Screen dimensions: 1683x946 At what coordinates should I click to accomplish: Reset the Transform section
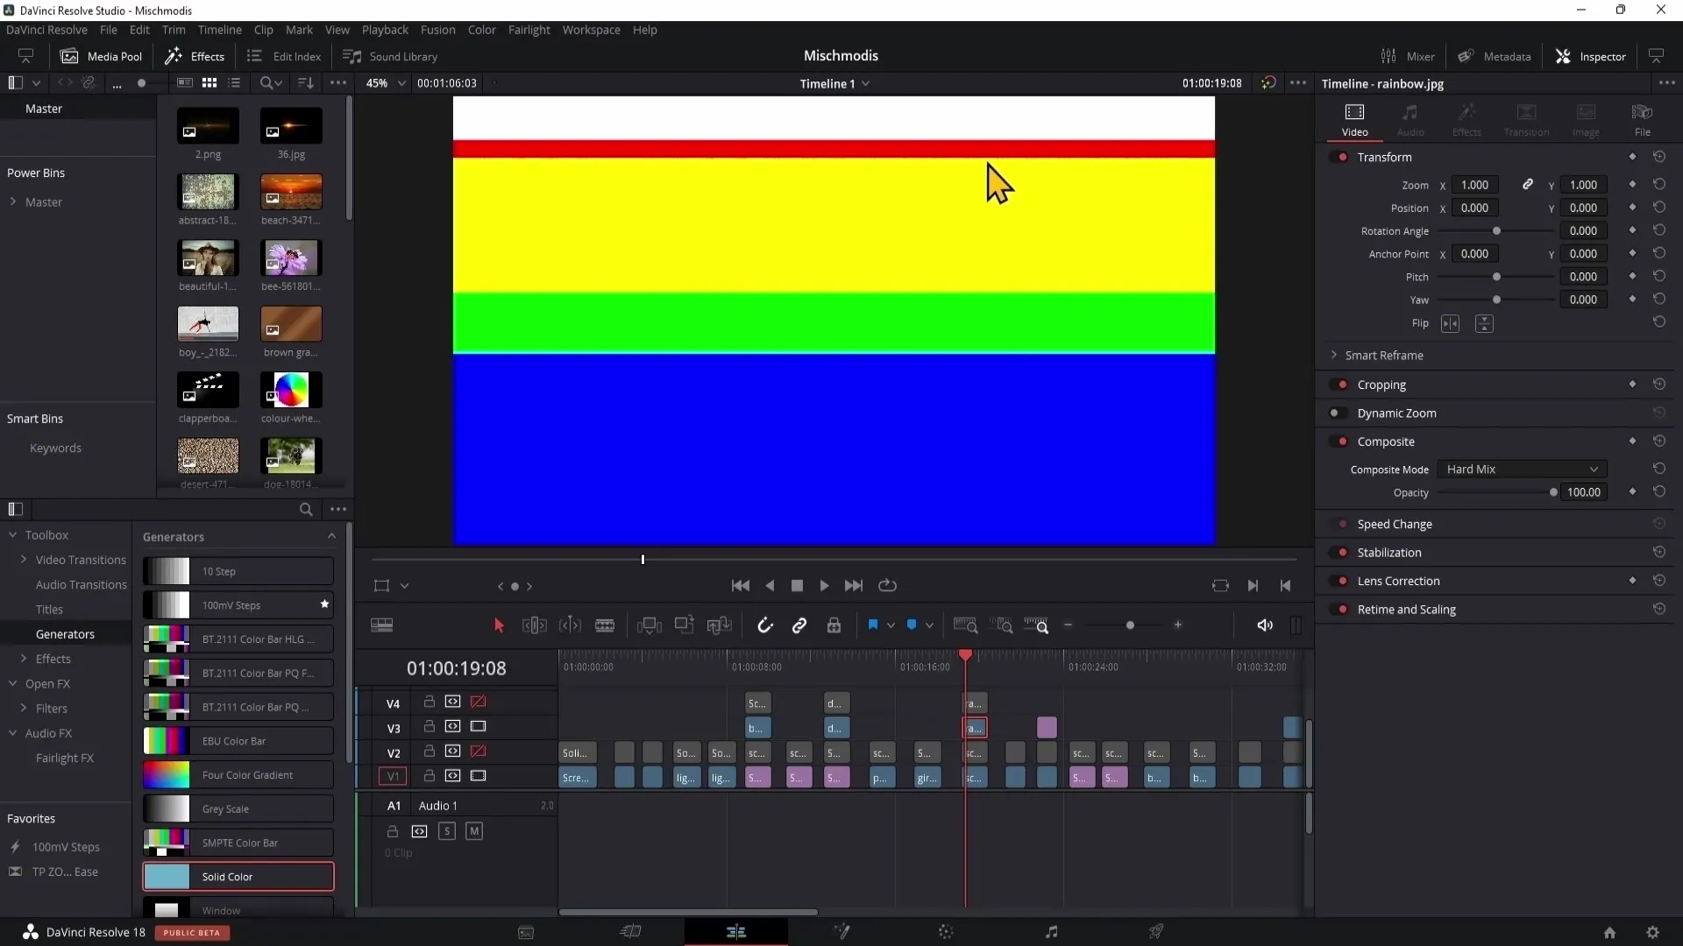[x=1659, y=157]
